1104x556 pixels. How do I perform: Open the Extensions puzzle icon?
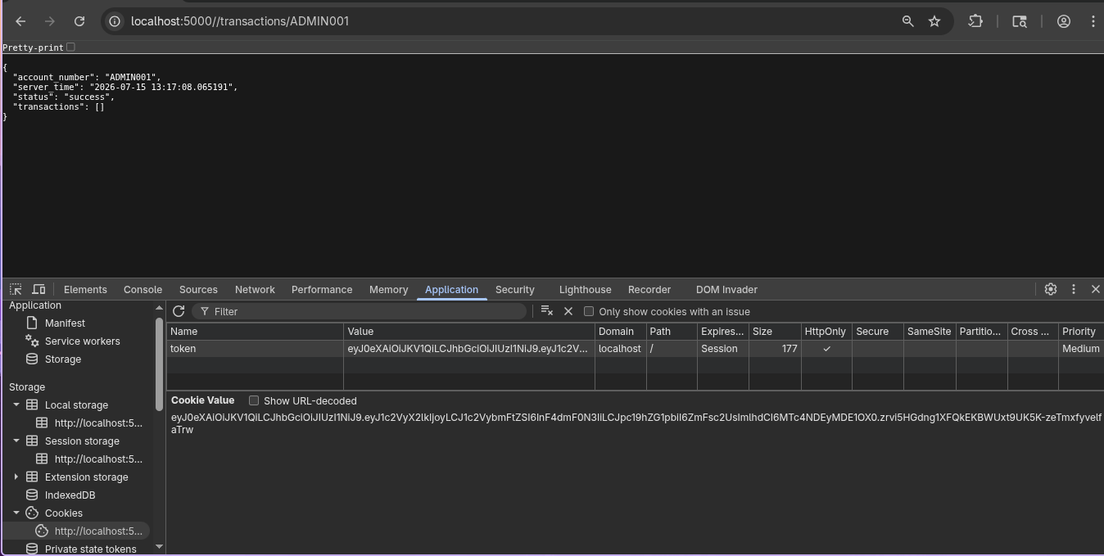point(975,21)
